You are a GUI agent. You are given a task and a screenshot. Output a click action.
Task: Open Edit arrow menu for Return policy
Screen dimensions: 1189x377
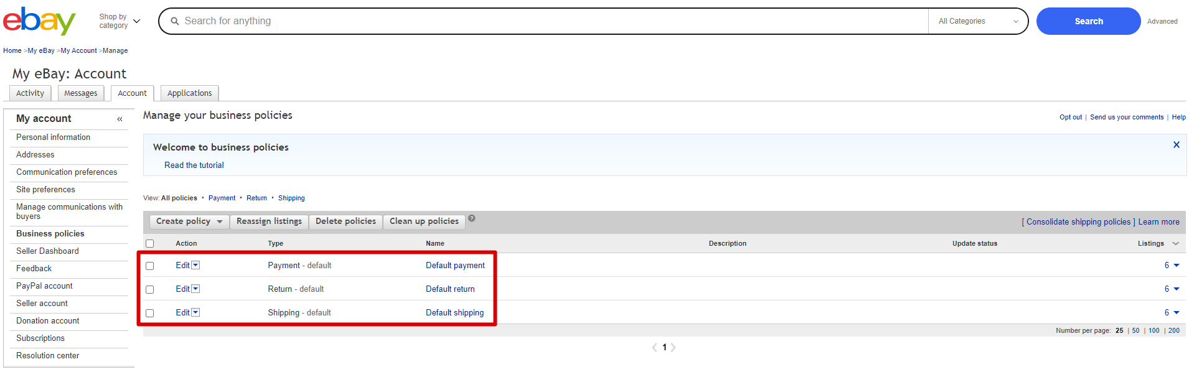(x=195, y=289)
